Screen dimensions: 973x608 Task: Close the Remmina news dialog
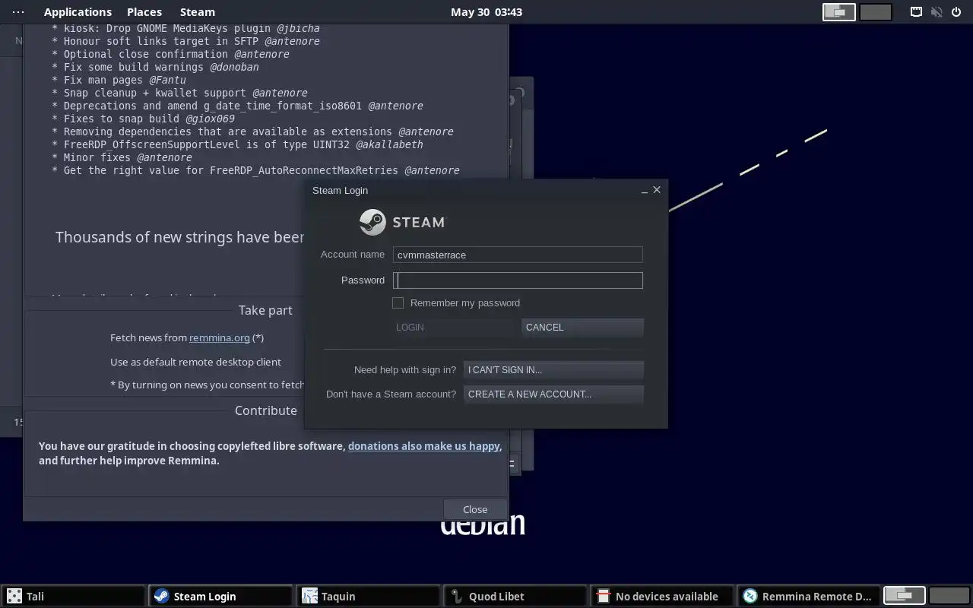pyautogui.click(x=475, y=509)
